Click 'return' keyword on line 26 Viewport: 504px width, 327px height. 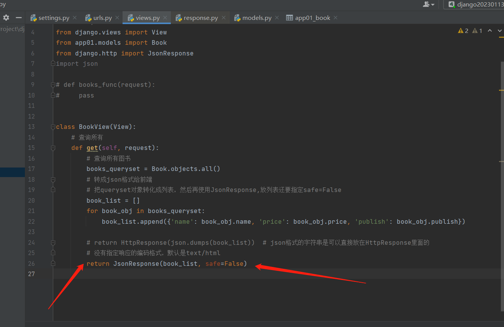[x=98, y=264]
